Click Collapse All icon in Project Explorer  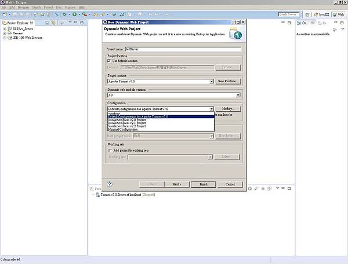[x=47, y=23]
